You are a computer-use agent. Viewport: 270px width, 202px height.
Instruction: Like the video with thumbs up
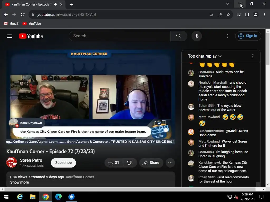[x=114, y=163]
